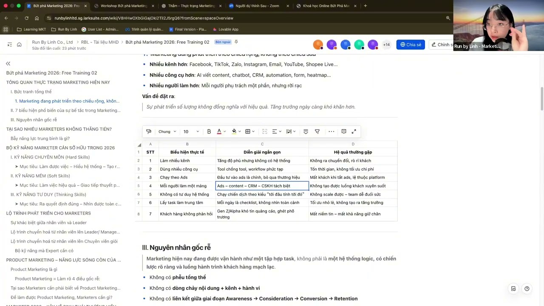Open the help question mark icon
This screenshot has width=544, height=306.
click(x=527, y=289)
